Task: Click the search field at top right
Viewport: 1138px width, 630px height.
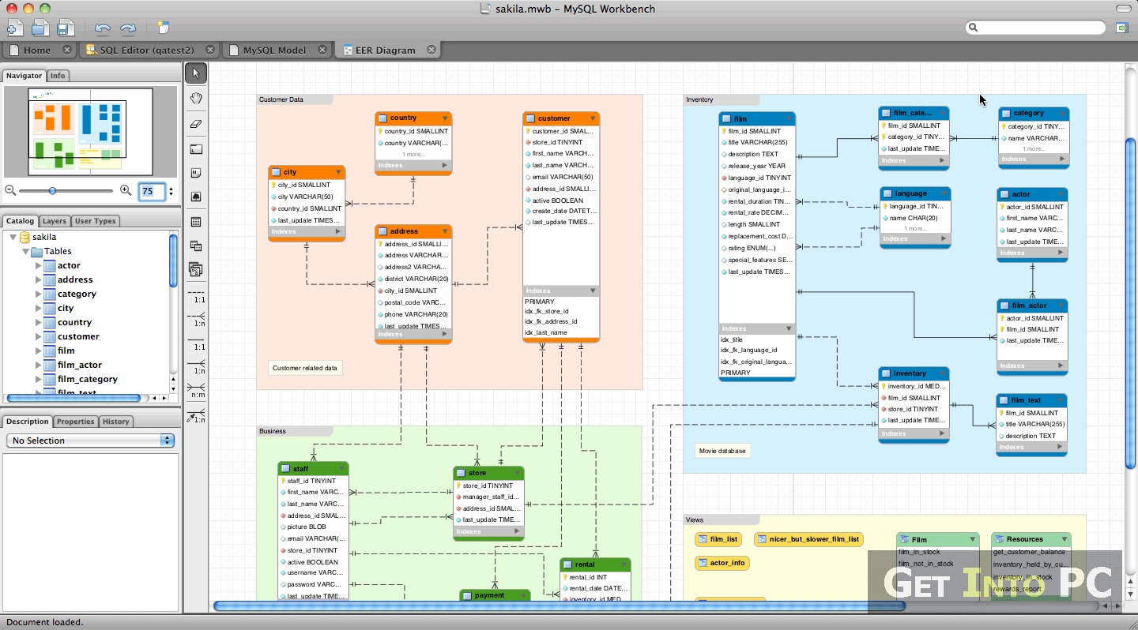Action: point(1035,28)
